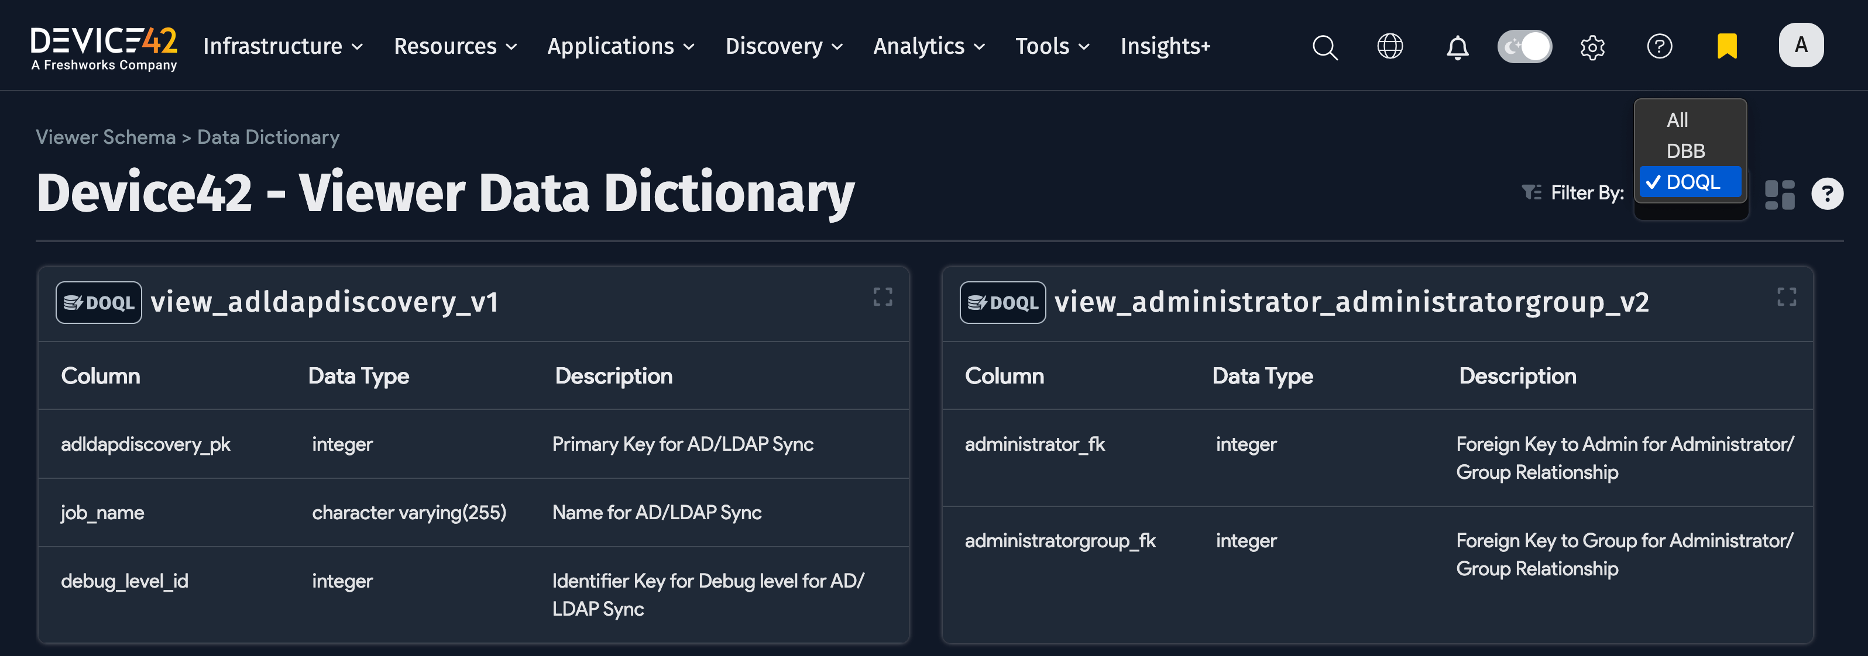1868x656 pixels.
Task: Open the search panel
Action: 1324,46
